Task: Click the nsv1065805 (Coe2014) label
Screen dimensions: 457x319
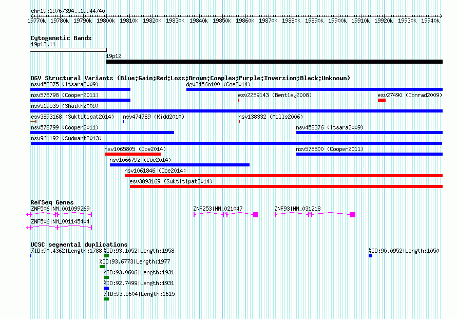Action: 135,149
